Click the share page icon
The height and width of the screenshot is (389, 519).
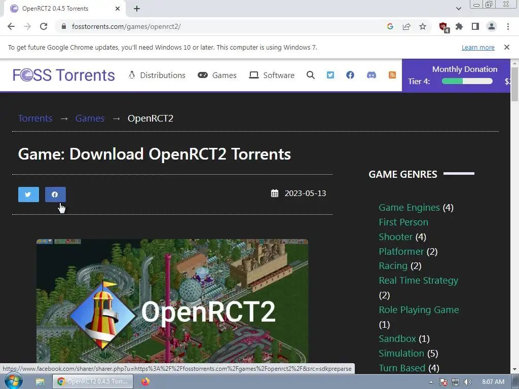(x=406, y=26)
